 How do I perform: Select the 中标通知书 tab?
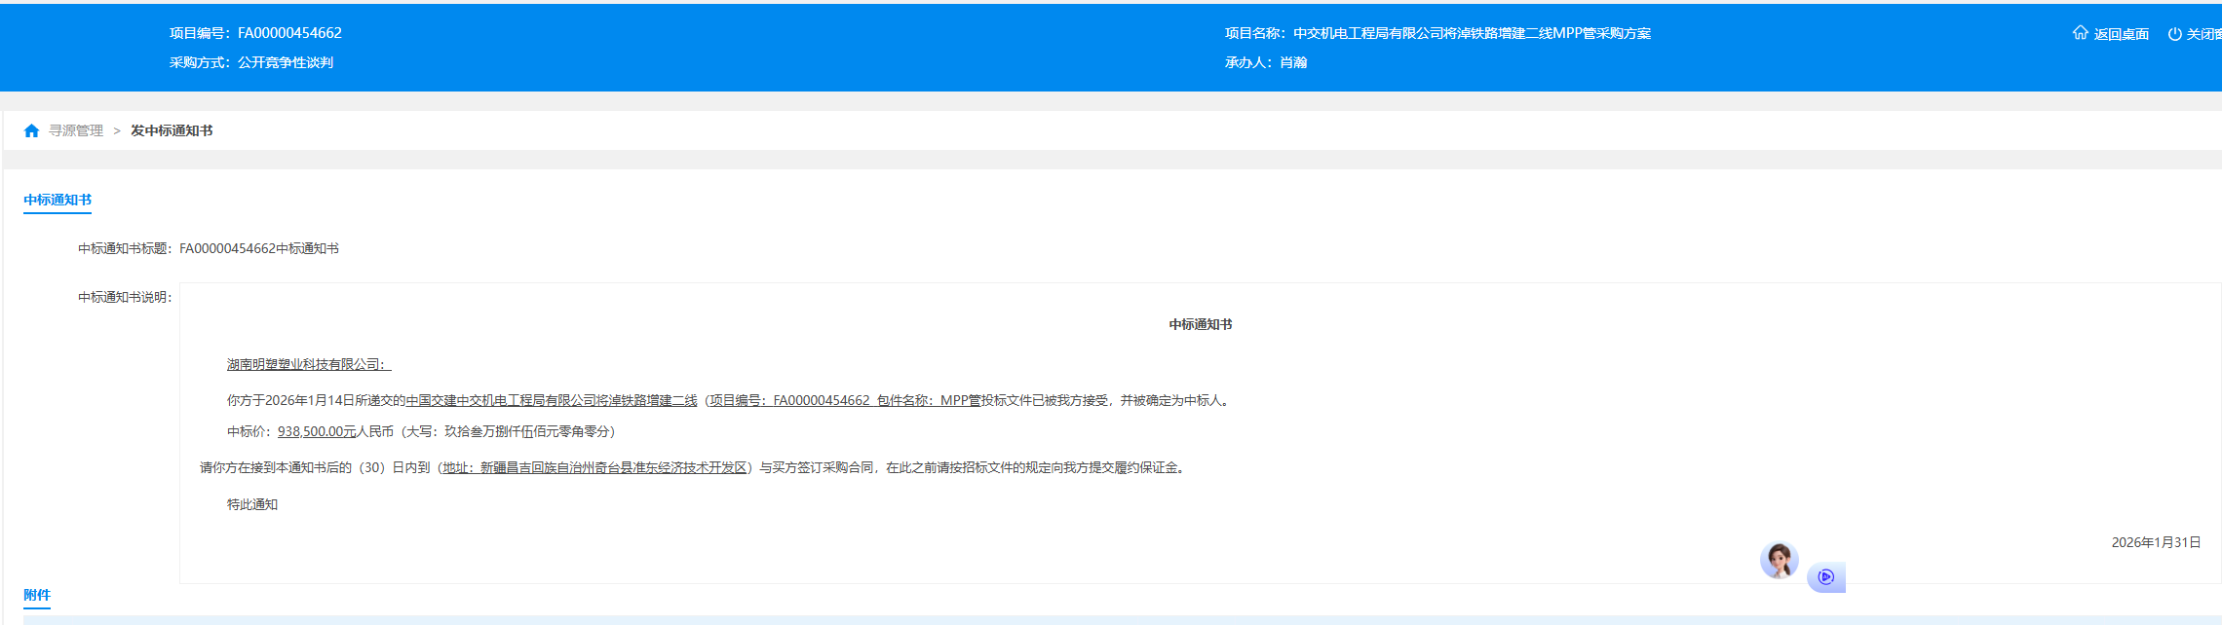click(x=57, y=200)
